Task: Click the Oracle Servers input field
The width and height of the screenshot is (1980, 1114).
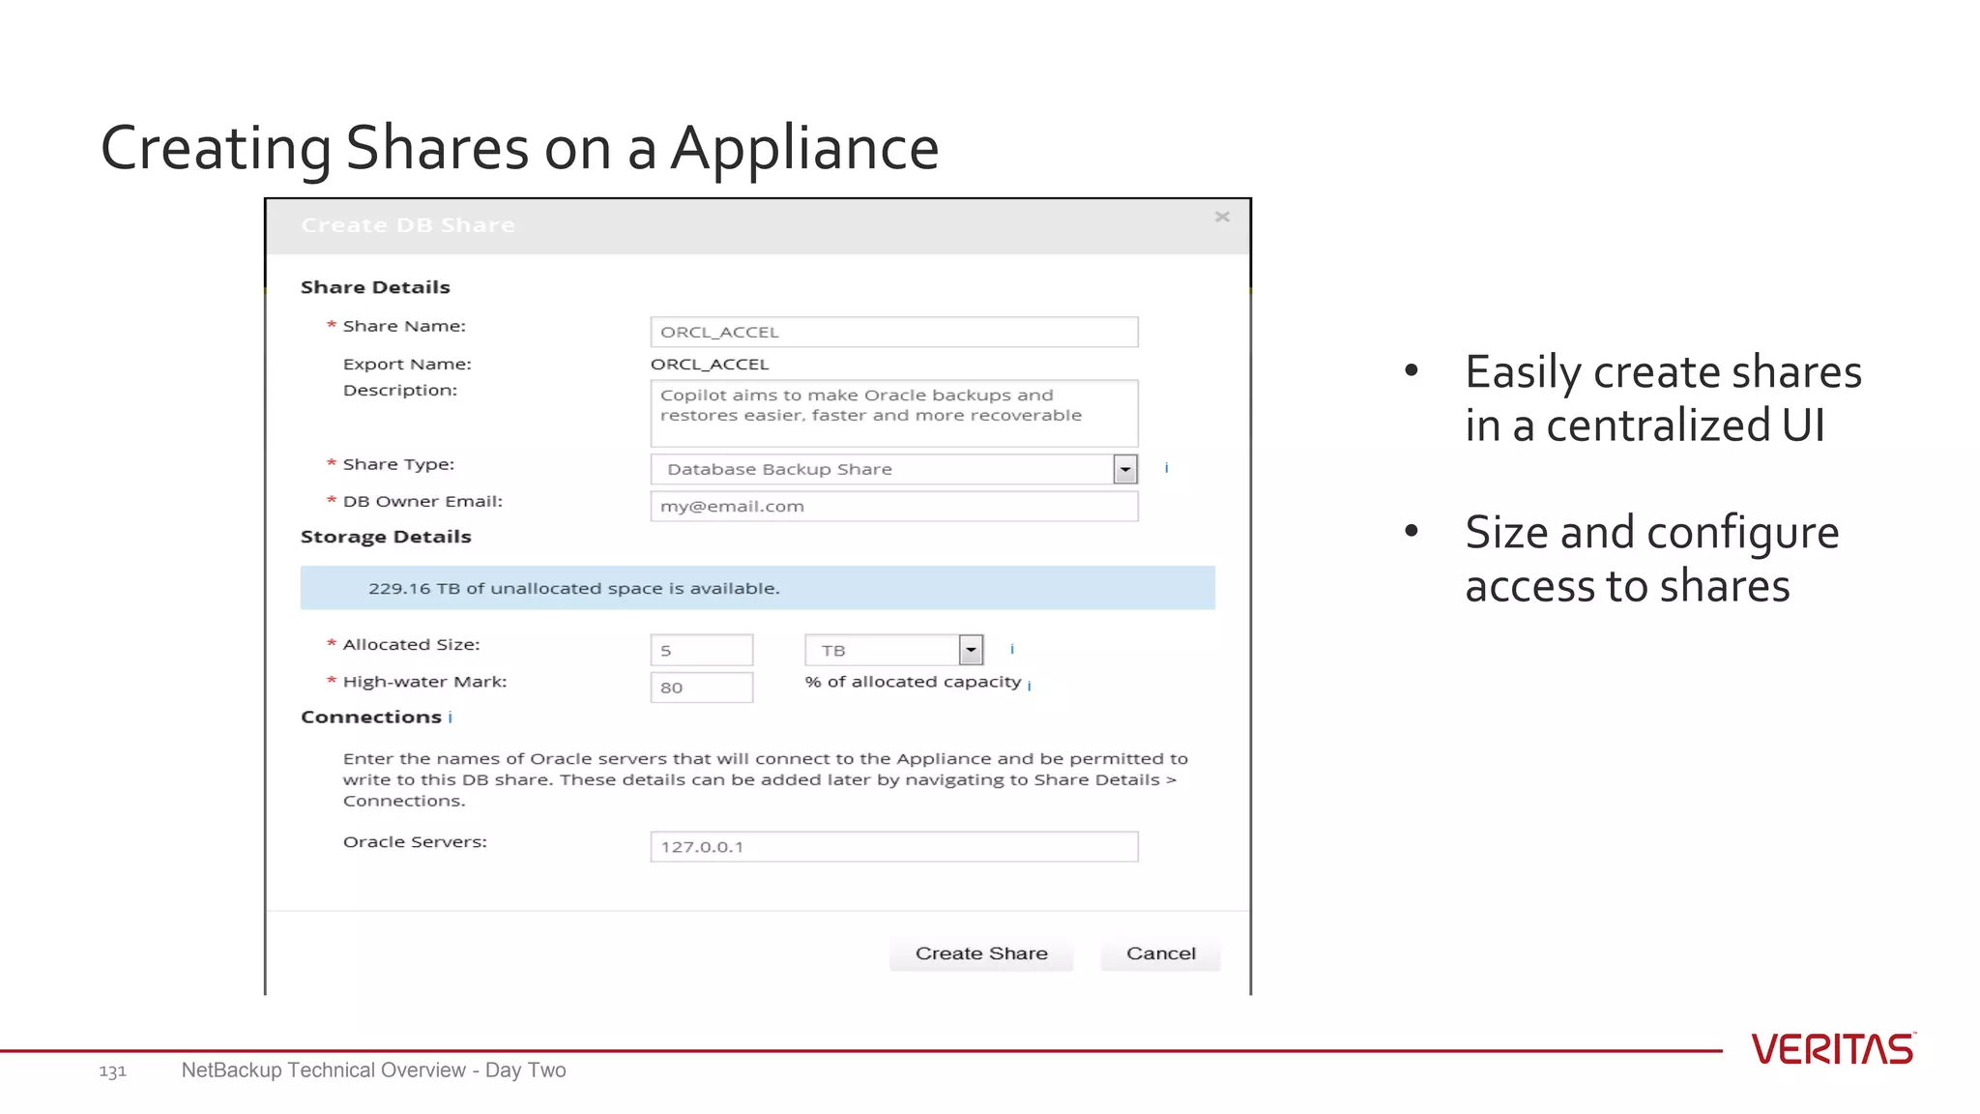Action: [894, 846]
